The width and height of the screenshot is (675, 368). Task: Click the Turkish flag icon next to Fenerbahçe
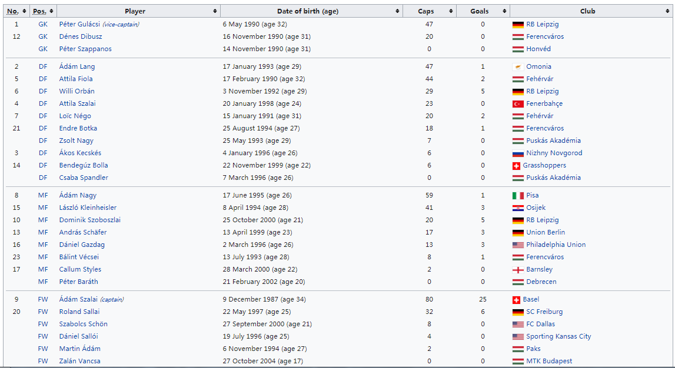click(x=518, y=103)
